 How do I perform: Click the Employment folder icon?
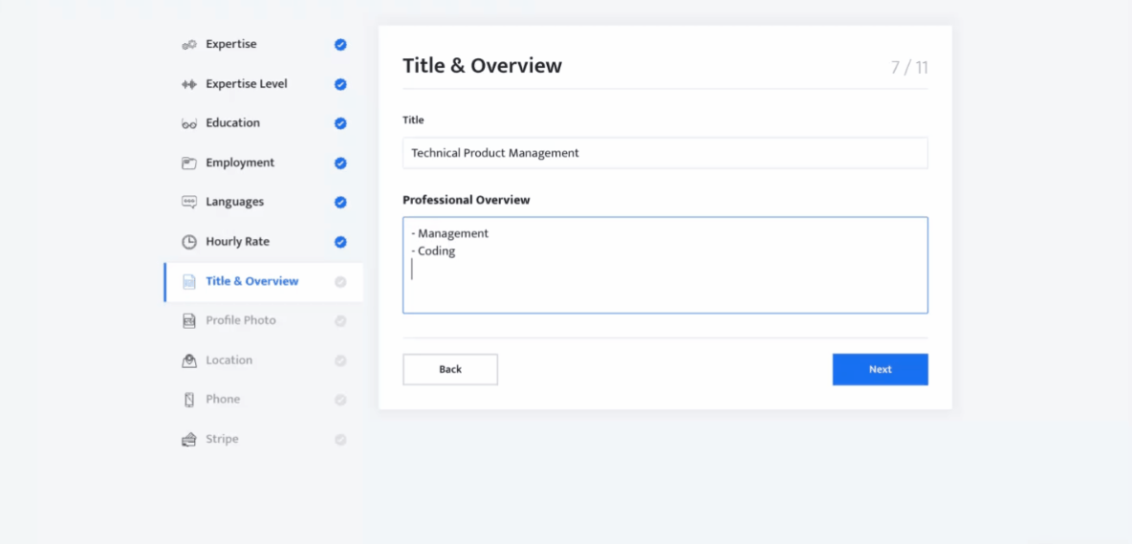click(x=189, y=163)
